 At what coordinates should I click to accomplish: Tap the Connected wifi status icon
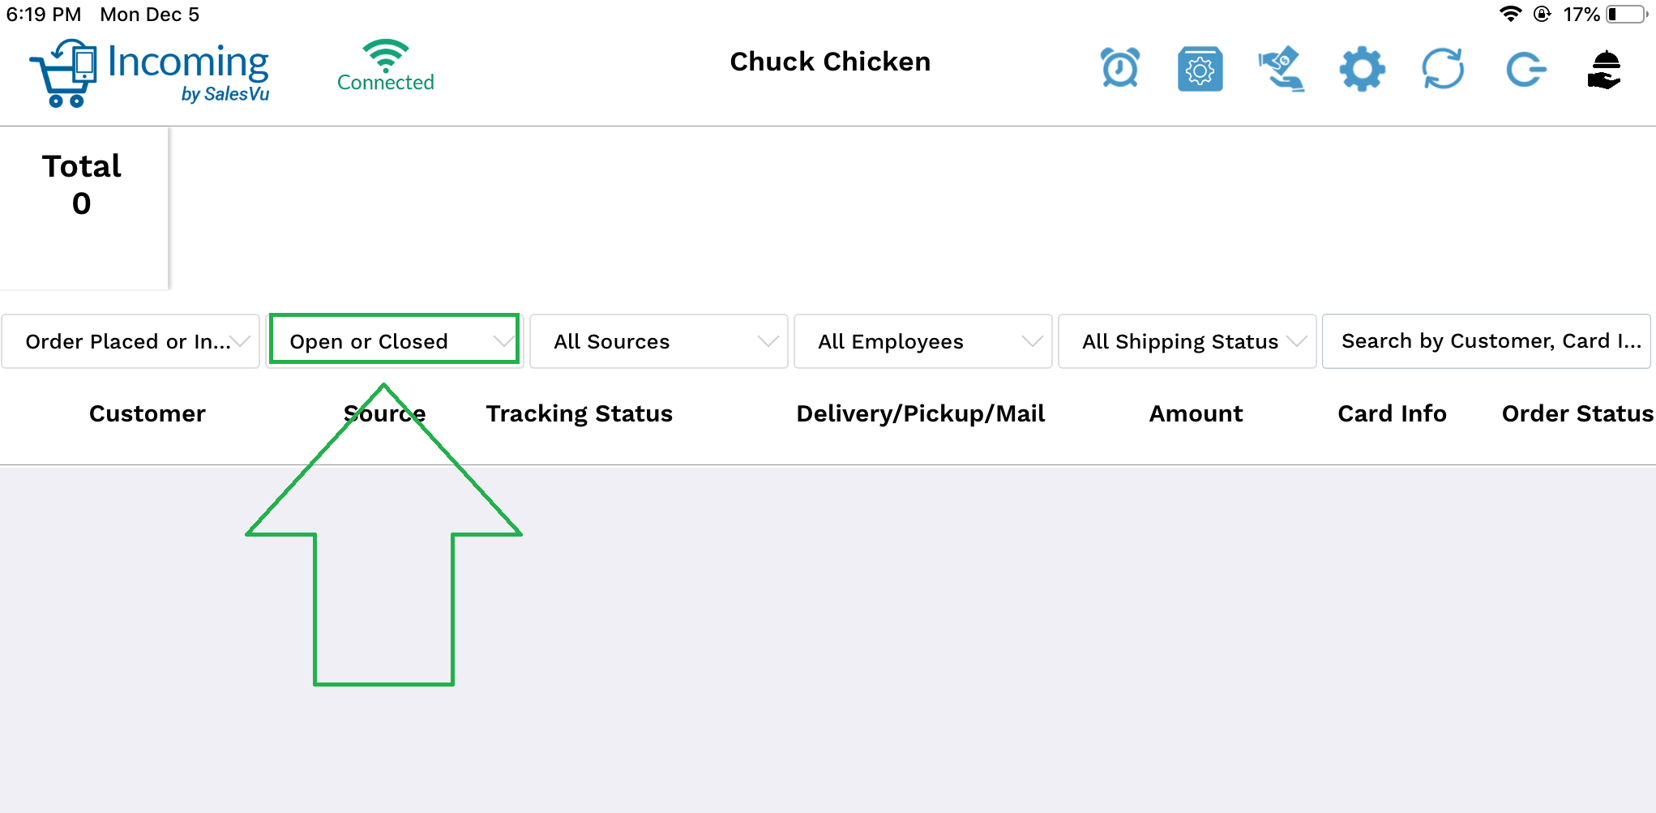coord(386,66)
